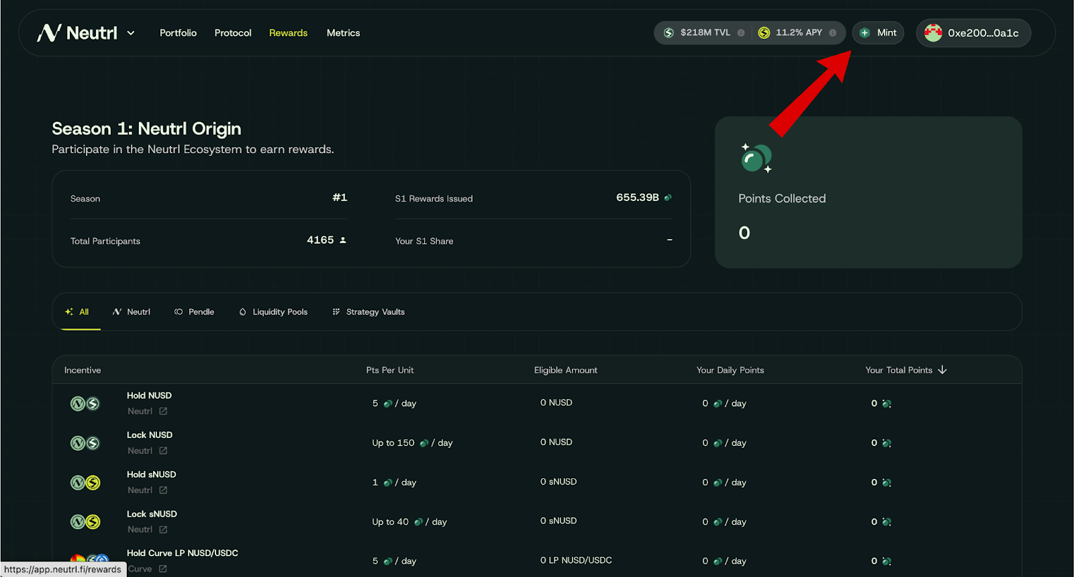Click the Lock NUSD incentive row title
This screenshot has width=1074, height=577.
(x=150, y=435)
